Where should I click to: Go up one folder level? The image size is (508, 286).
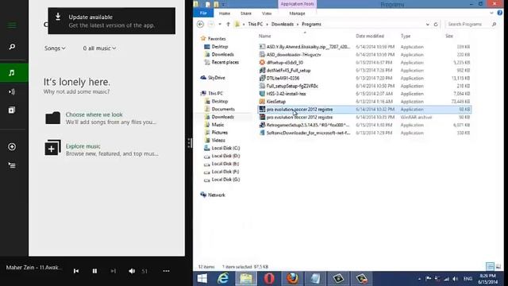[x=228, y=25]
